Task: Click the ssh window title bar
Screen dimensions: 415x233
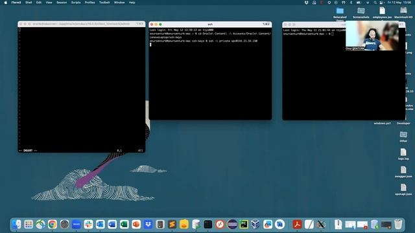Action: tap(210, 25)
